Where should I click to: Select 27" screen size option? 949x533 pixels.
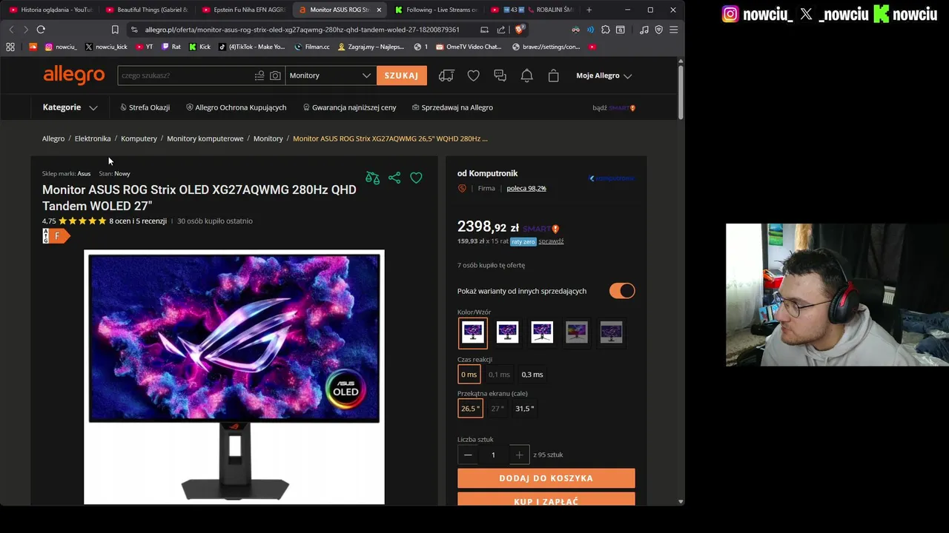[497, 409]
